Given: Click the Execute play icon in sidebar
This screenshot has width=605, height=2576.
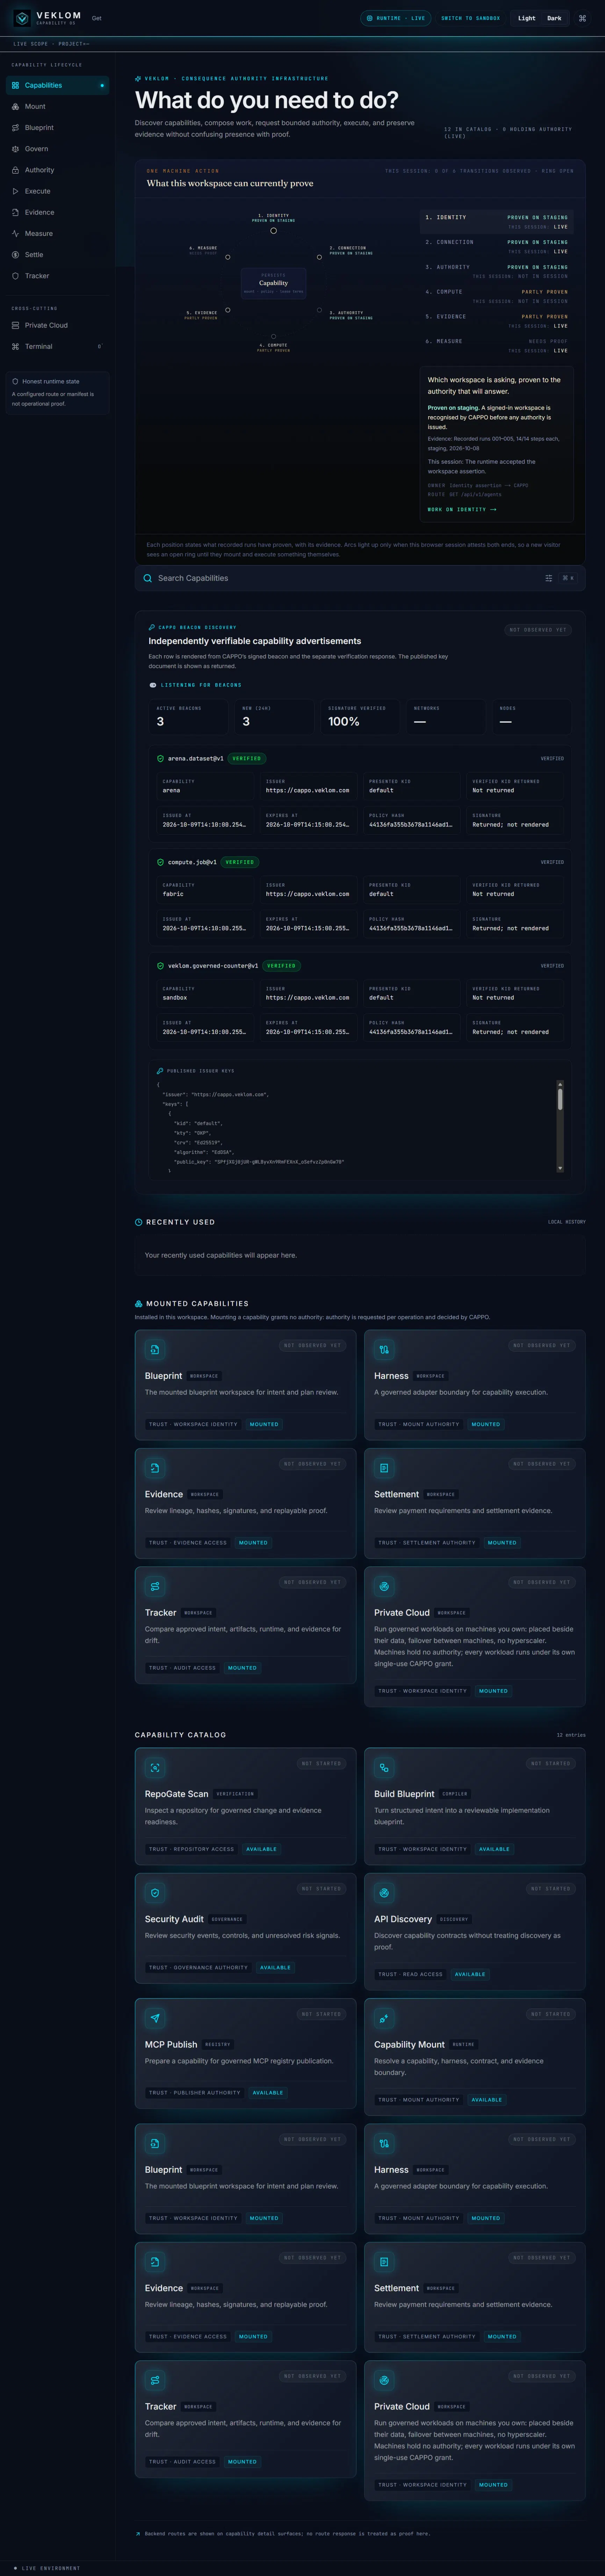Looking at the screenshot, I should click(x=15, y=191).
